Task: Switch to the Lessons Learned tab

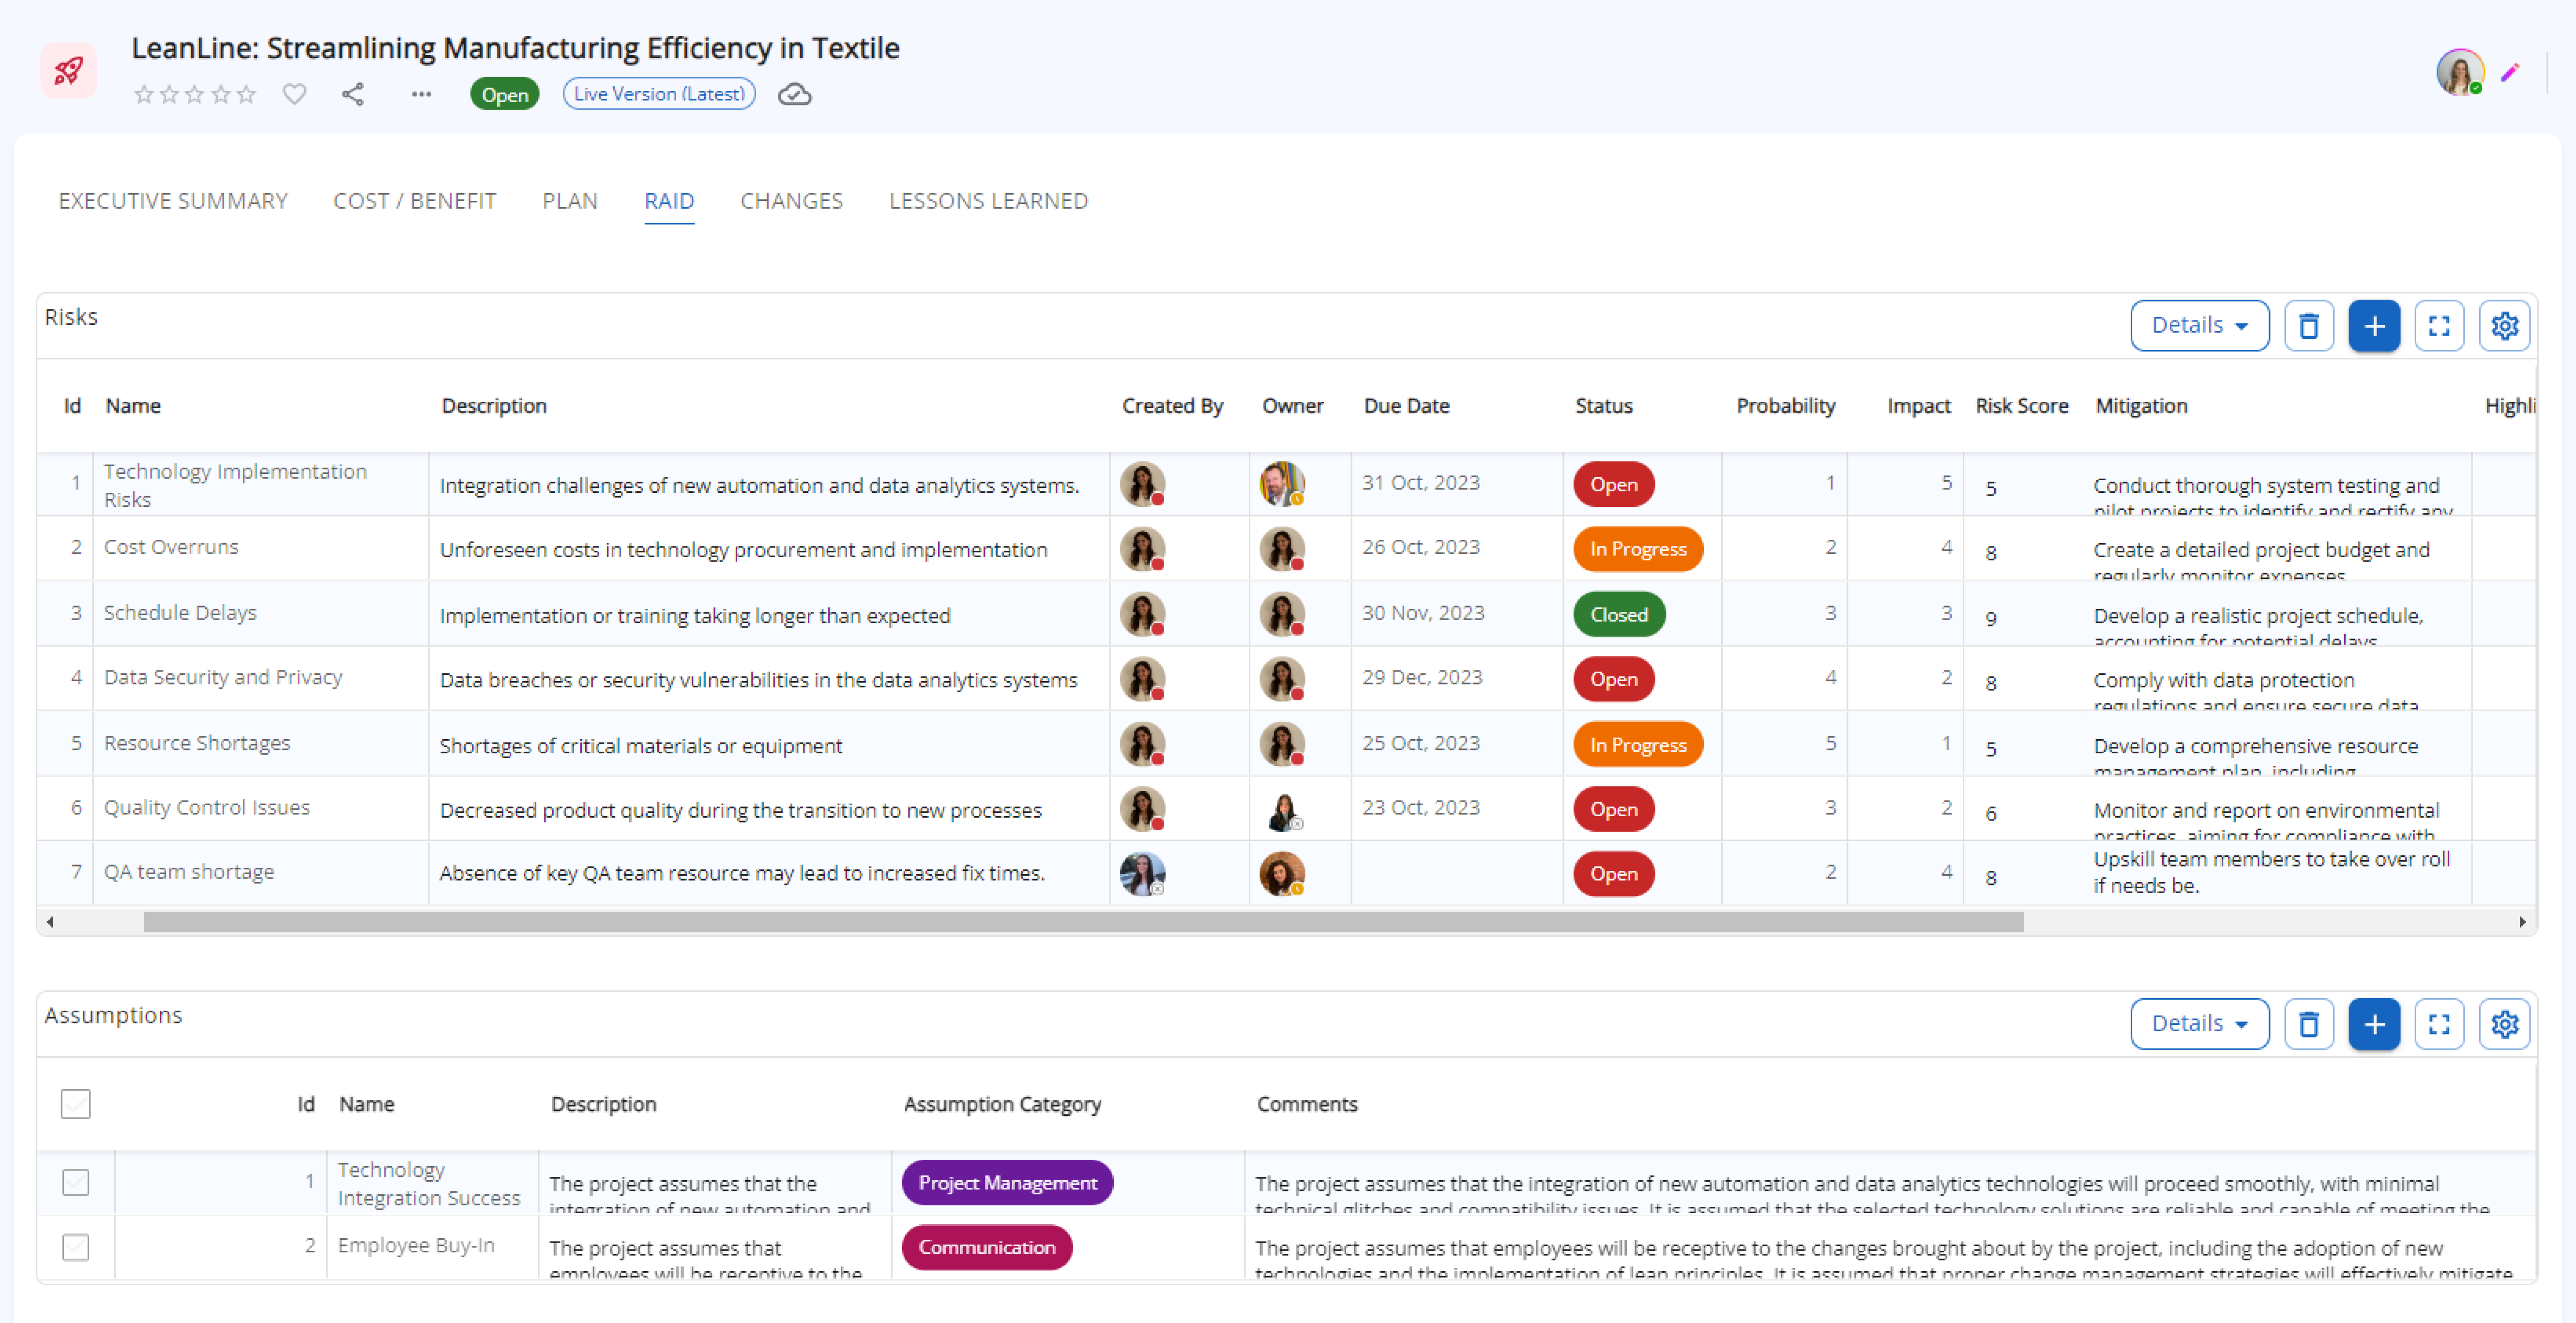Action: pos(989,201)
